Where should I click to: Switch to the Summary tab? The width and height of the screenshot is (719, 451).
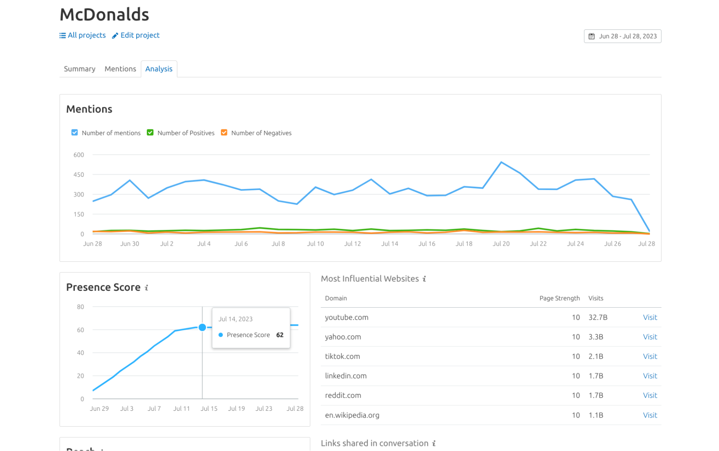(x=79, y=69)
